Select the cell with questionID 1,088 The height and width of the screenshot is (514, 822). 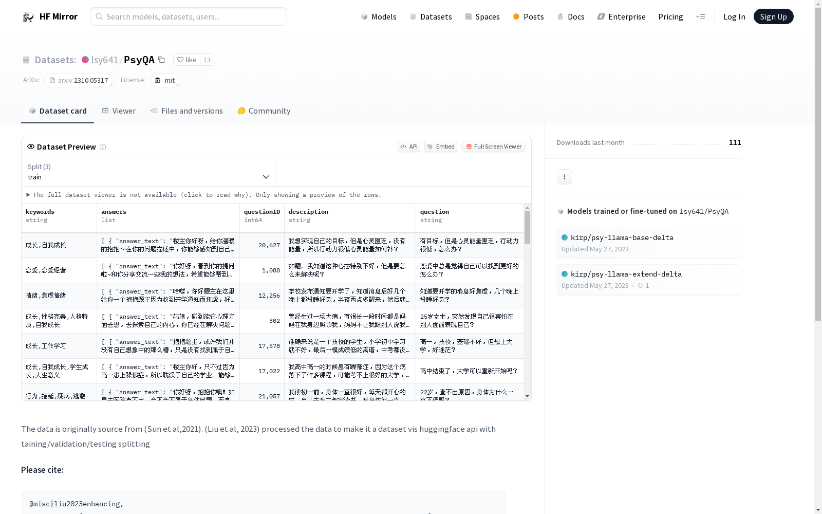tap(262, 270)
